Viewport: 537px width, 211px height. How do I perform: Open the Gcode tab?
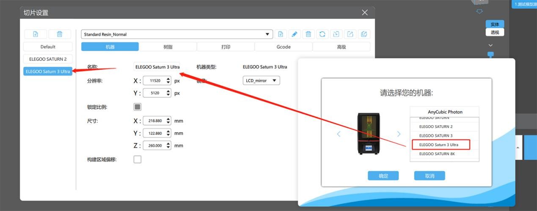(x=283, y=47)
